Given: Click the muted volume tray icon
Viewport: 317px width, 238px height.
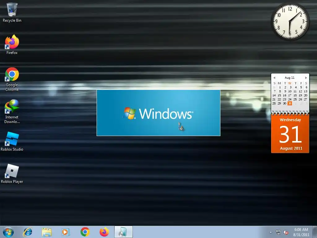Looking at the screenshot, I should pyautogui.click(x=286, y=232).
